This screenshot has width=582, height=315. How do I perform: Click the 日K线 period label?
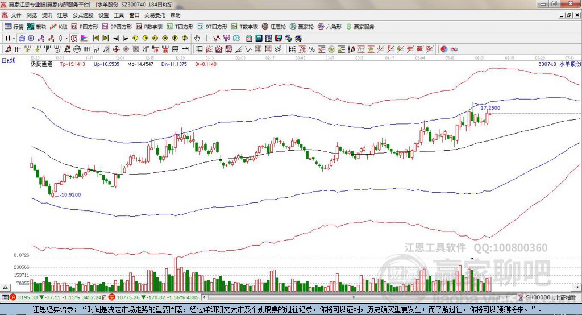pos(8,60)
